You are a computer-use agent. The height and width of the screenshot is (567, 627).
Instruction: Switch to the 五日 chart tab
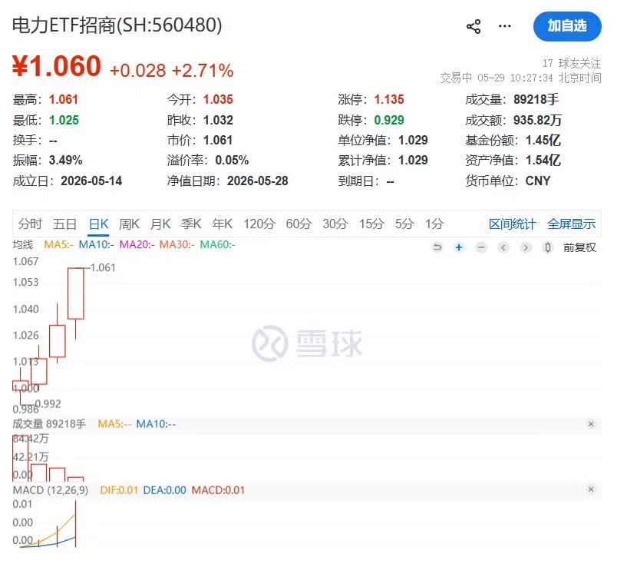64,224
